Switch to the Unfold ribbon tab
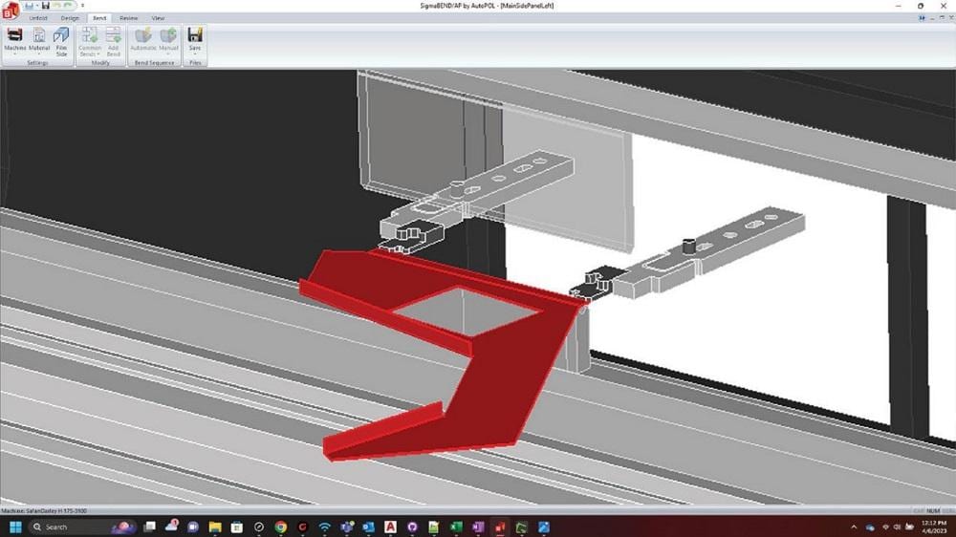 point(38,18)
